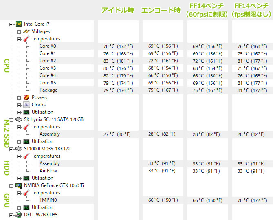Collapse the NVIDIA GeForce GTX node
Viewport: 273px width, 220px height.
coord(11,186)
